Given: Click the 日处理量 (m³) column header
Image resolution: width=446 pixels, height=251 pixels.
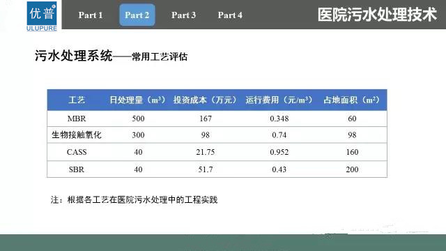Looking at the screenshot, I should (x=137, y=100).
